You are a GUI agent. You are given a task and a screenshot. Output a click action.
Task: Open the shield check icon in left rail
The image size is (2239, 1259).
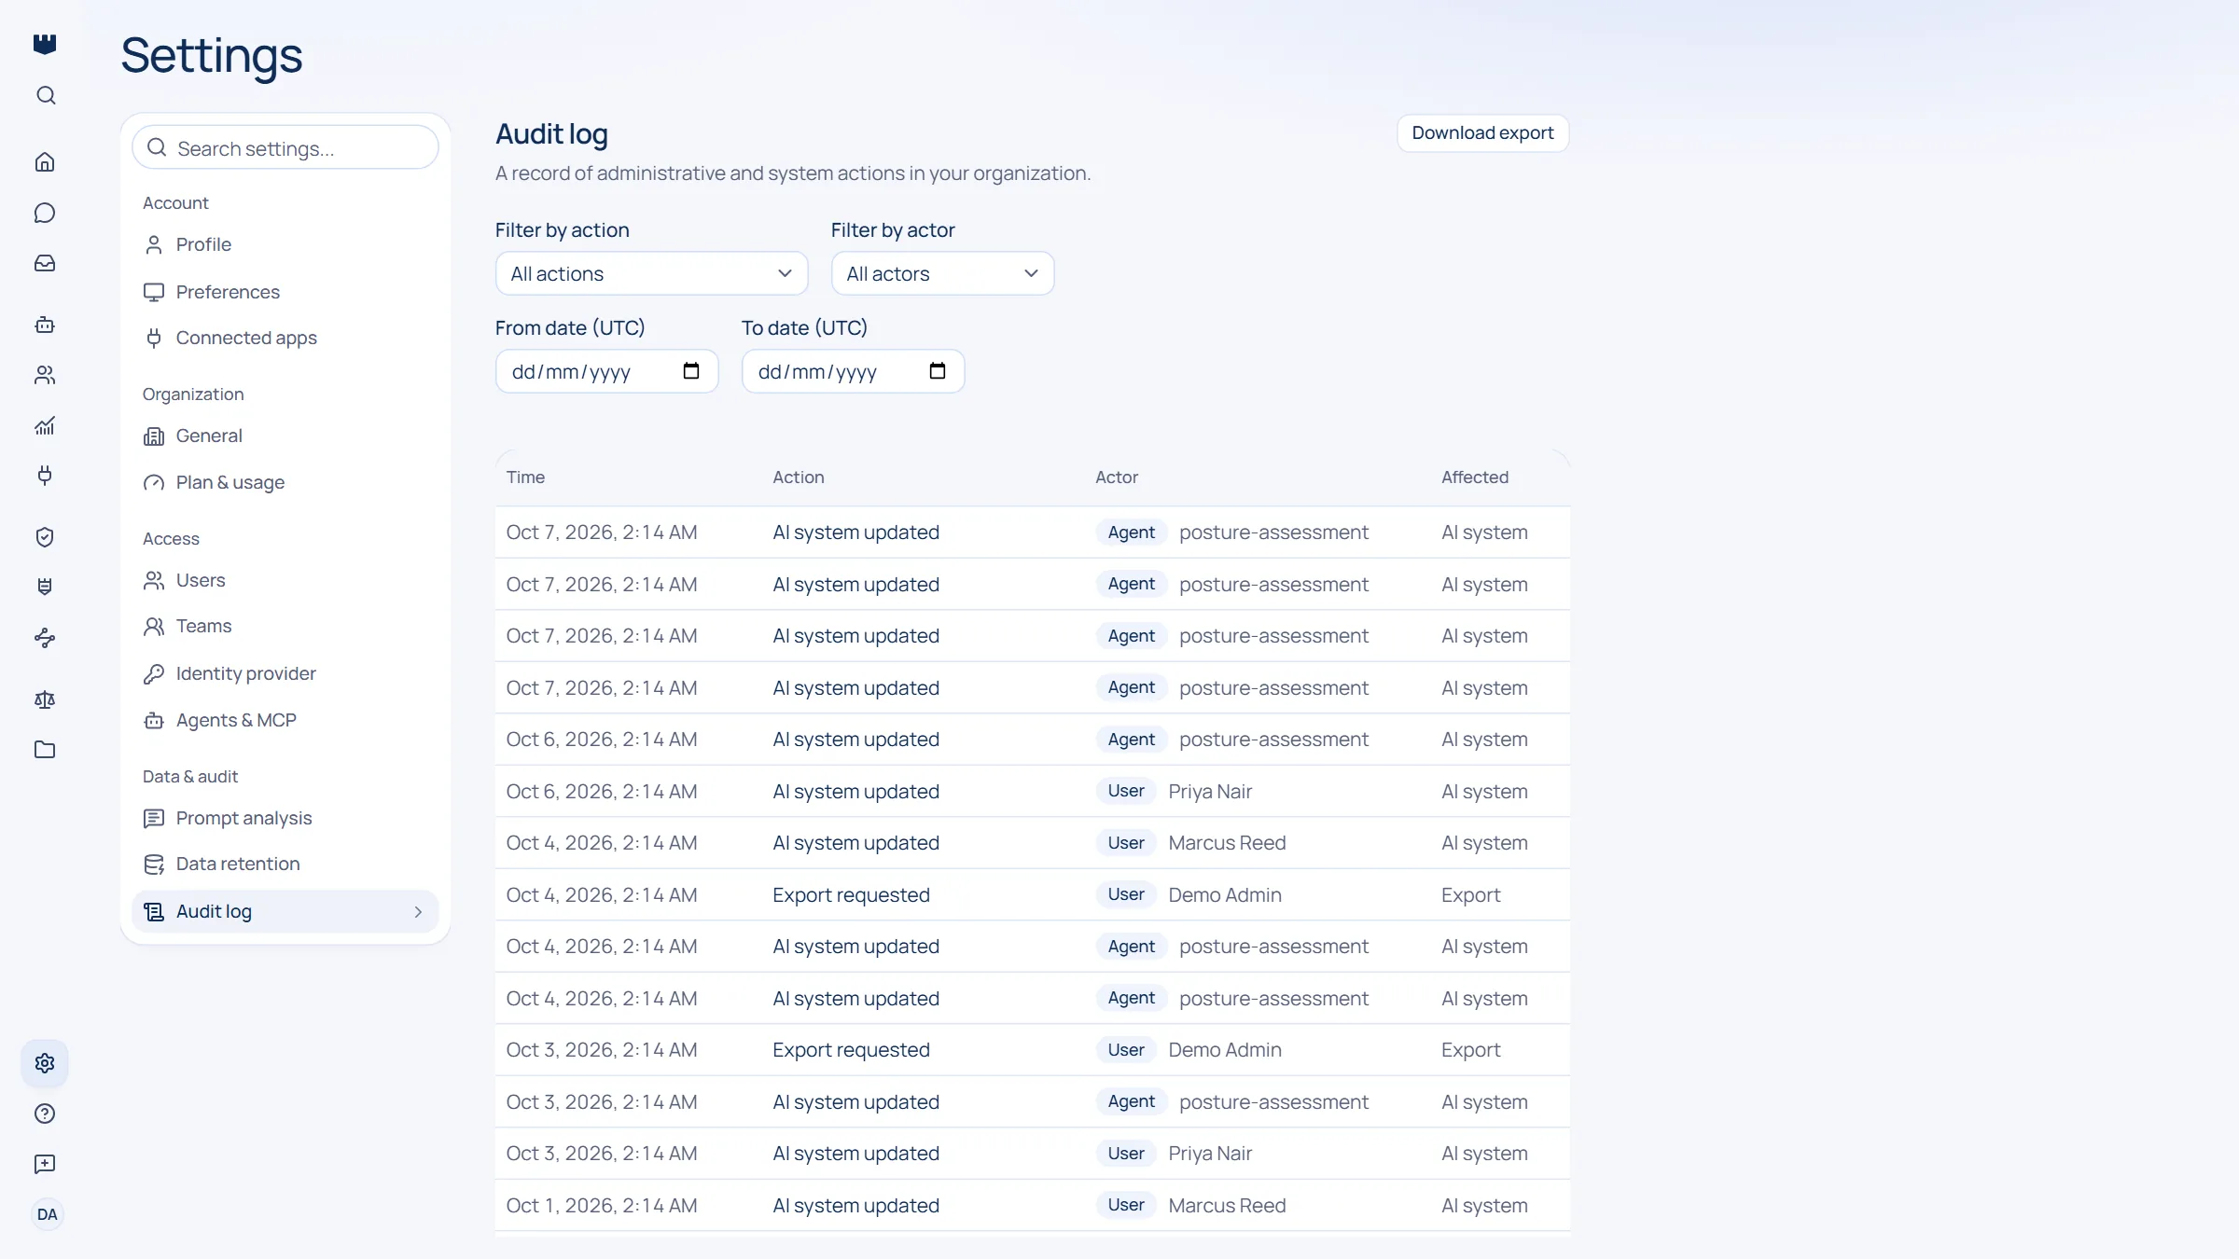(45, 537)
